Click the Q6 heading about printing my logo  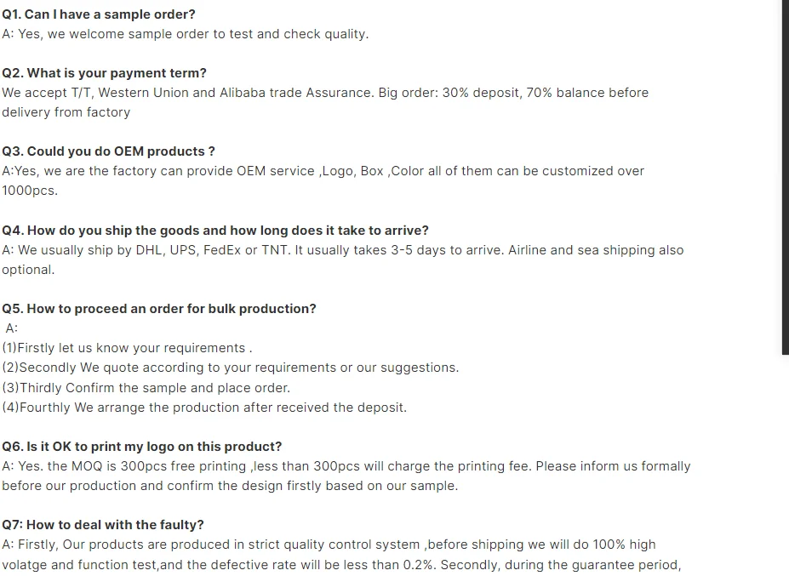click(x=142, y=447)
